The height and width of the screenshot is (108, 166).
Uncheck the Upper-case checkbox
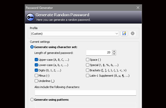[36, 60]
